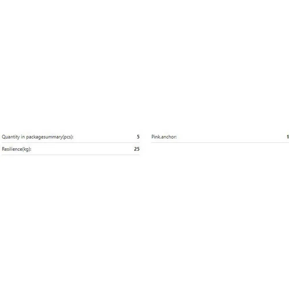Click the colon after Pink.anchor
The height and width of the screenshot is (289, 289).
click(176, 137)
